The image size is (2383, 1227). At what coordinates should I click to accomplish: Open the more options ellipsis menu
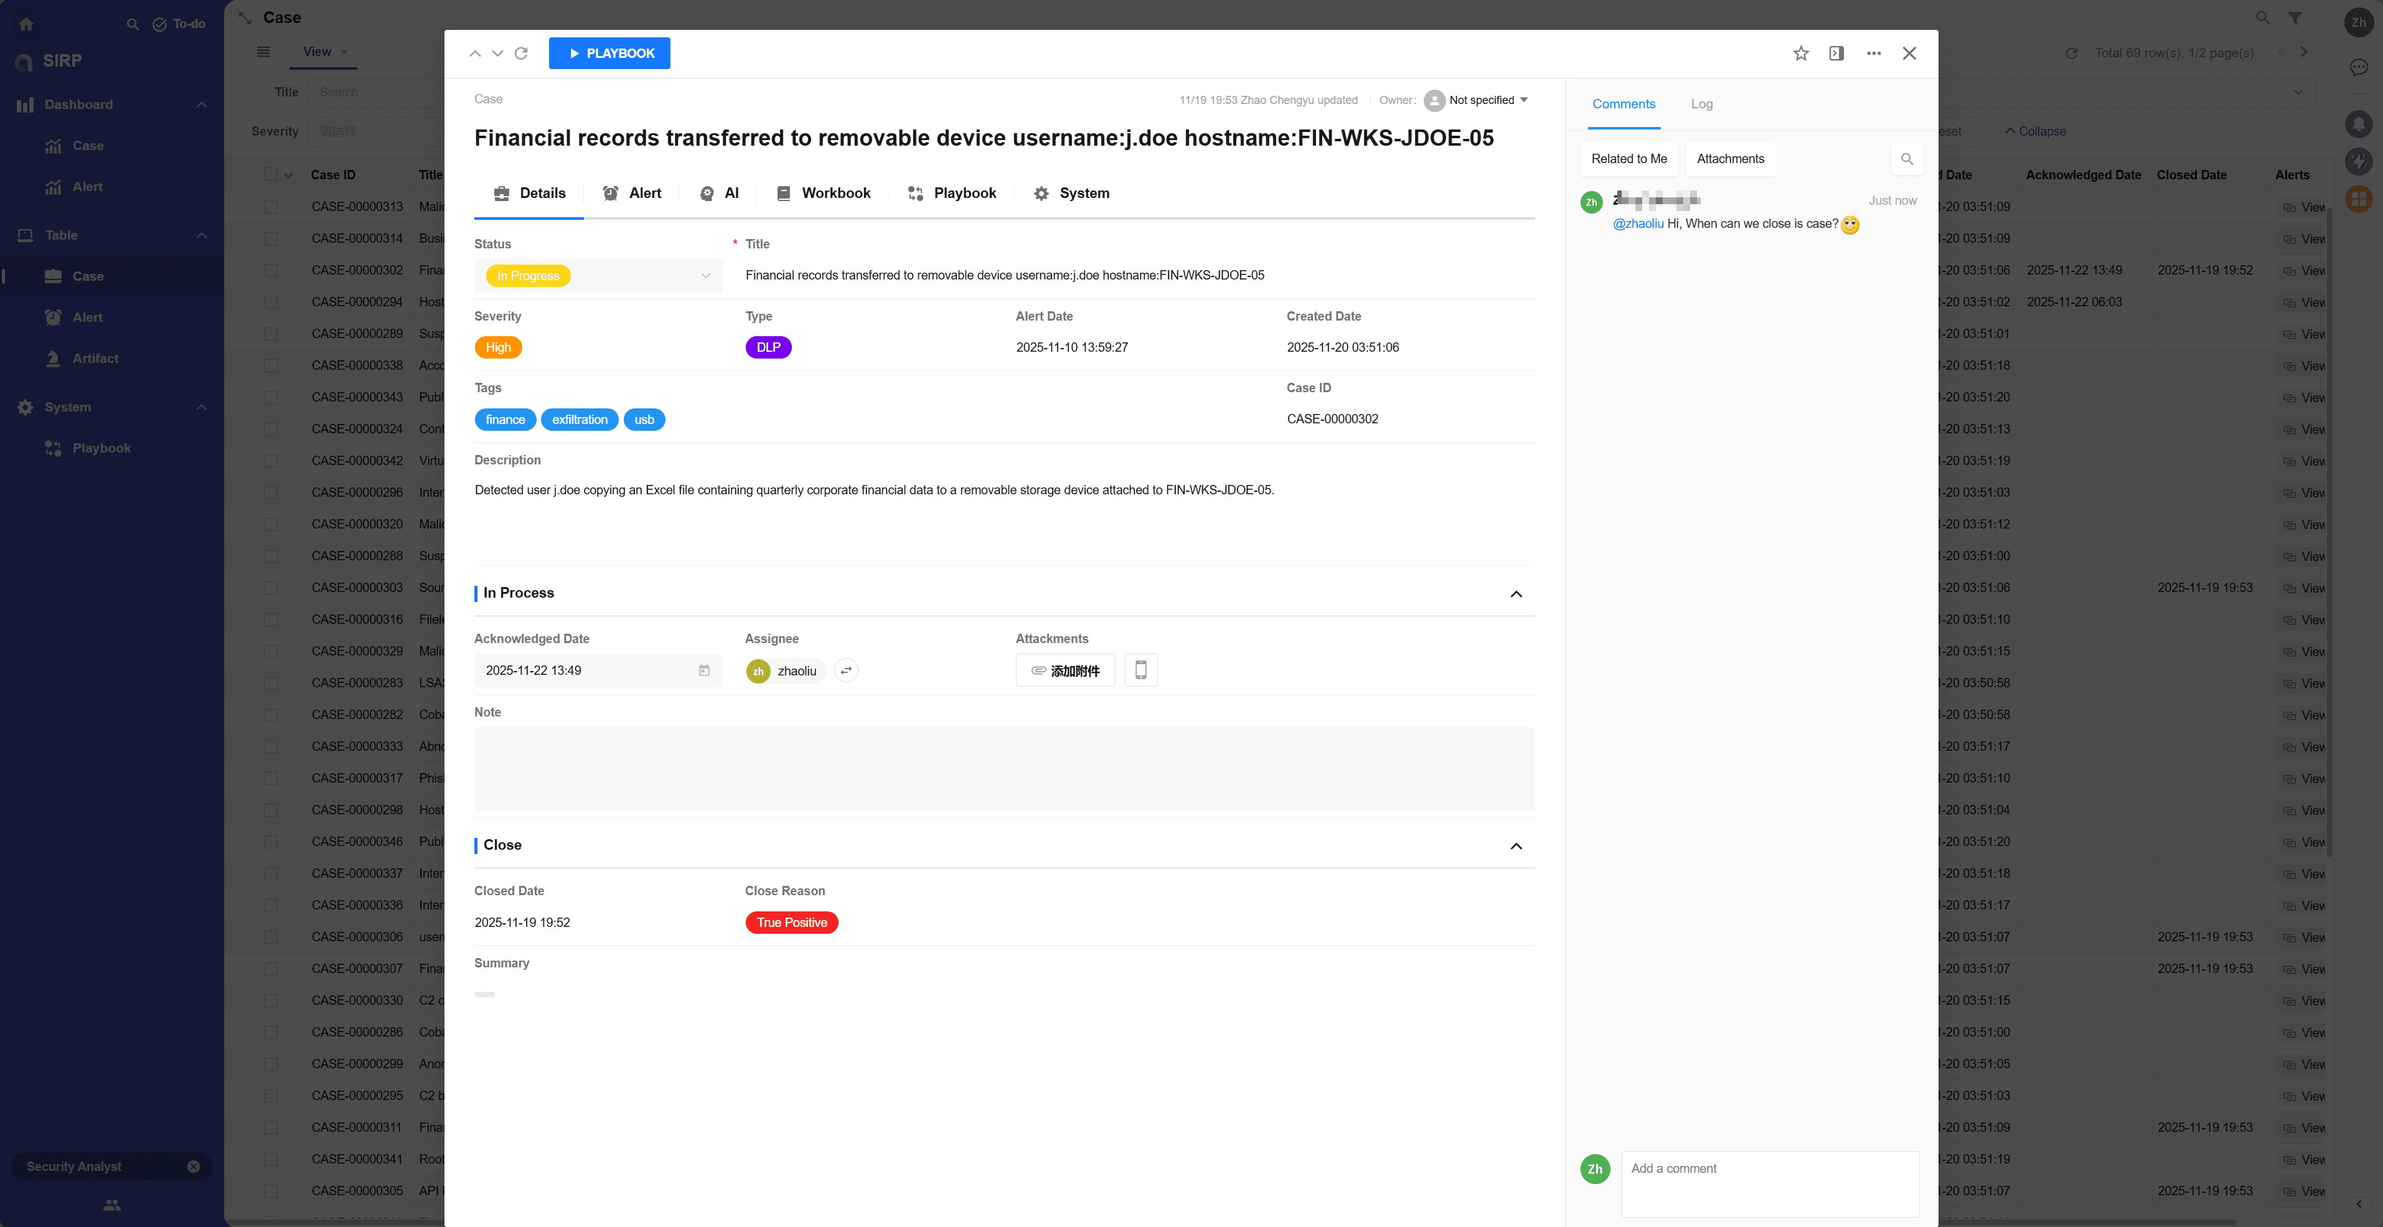click(x=1873, y=54)
